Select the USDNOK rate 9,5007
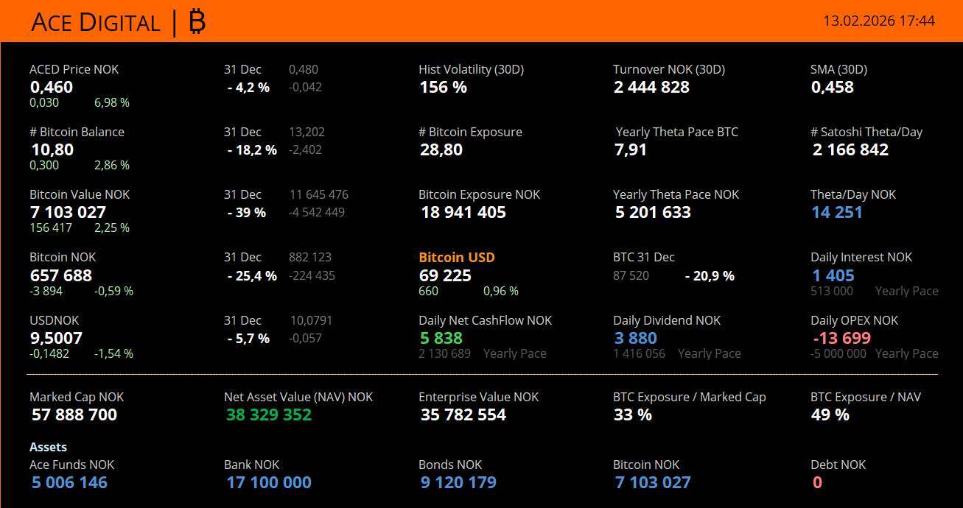The width and height of the screenshot is (963, 508). pos(56,338)
